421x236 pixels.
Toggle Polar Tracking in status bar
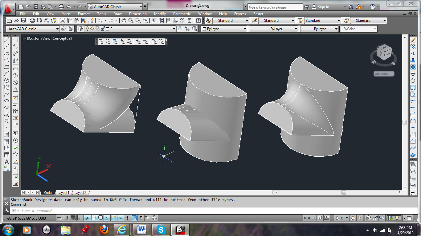tap(87, 218)
